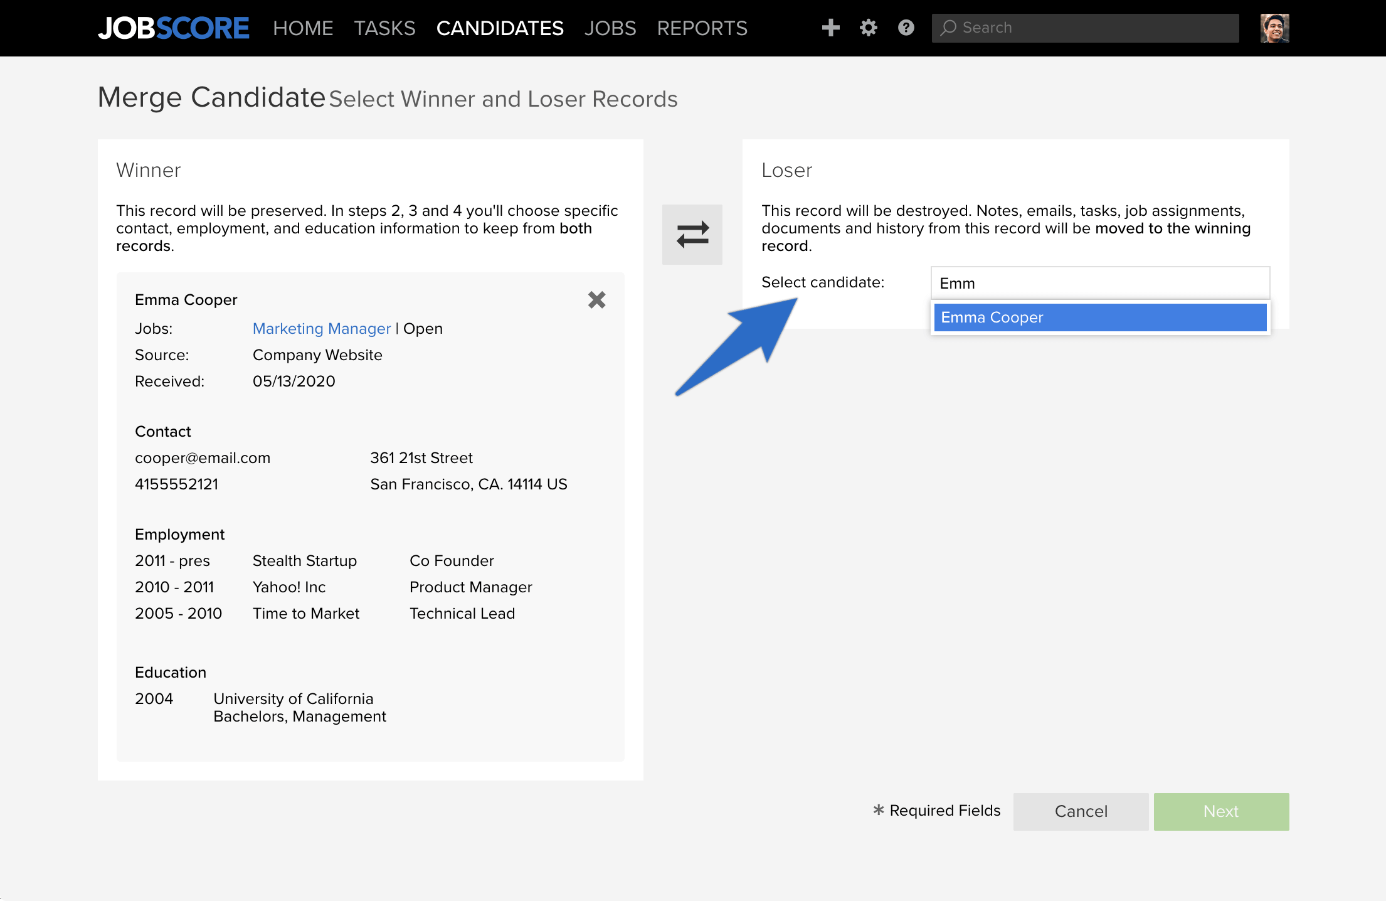The image size is (1386, 901).
Task: Click the Select candidate input box
Action: pyautogui.click(x=1100, y=283)
